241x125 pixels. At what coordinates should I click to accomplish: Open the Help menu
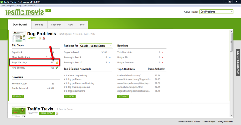pyautogui.click(x=19, y=6)
